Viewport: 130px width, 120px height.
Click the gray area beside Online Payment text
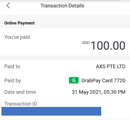[x=82, y=23]
